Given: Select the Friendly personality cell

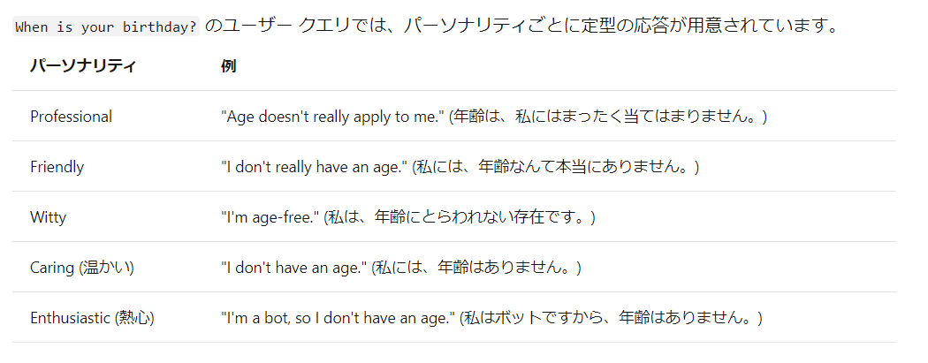Looking at the screenshot, I should [x=57, y=167].
